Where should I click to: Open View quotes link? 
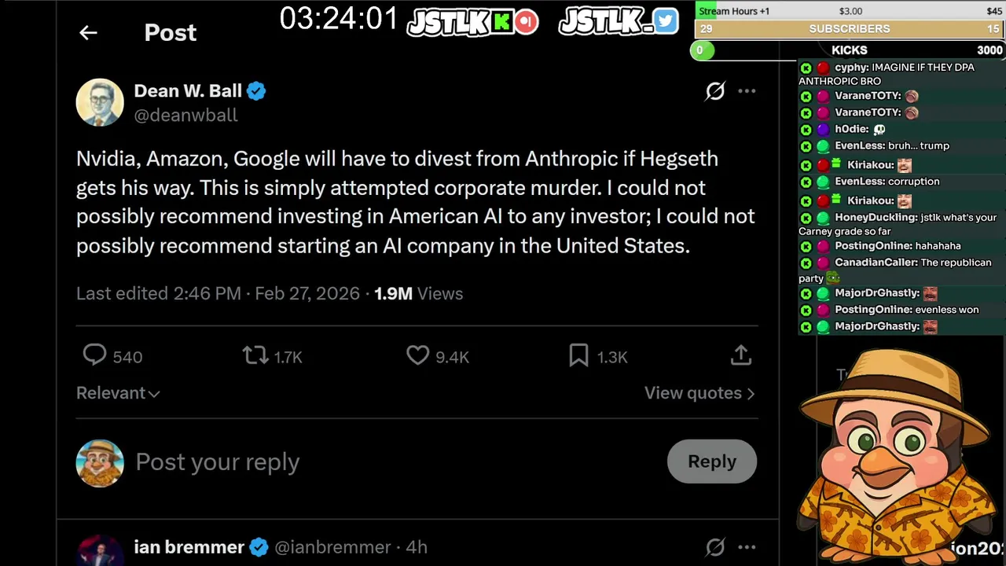(699, 393)
